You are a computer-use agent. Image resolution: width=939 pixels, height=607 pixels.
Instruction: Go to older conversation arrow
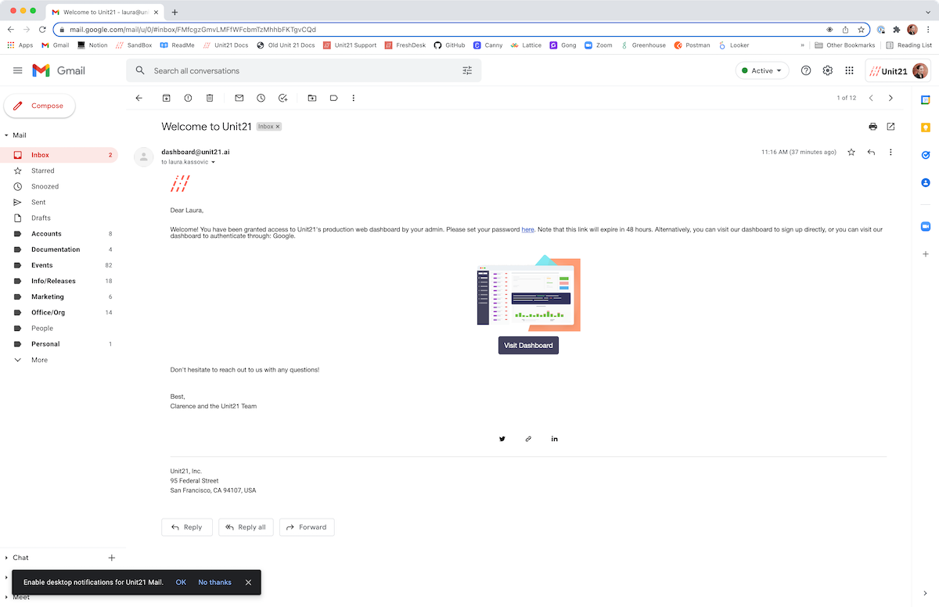coord(890,98)
